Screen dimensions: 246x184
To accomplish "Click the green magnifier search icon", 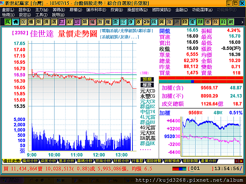I will click(x=8, y=22).
